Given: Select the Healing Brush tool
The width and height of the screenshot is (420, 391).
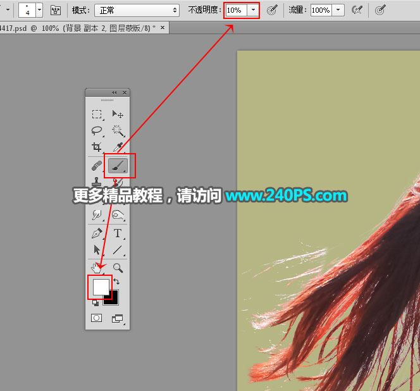Looking at the screenshot, I should 97,166.
